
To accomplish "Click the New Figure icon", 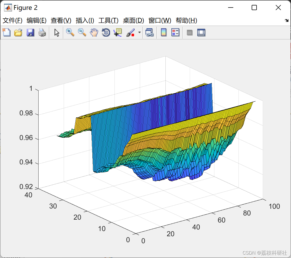I will (x=6, y=32).
